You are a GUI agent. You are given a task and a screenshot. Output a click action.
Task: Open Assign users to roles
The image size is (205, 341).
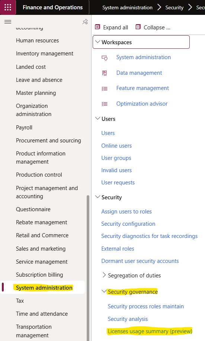pos(126,212)
